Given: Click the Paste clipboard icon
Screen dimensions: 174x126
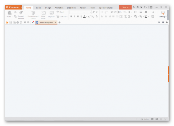Looking at the screenshot, I should [x=9, y=13].
